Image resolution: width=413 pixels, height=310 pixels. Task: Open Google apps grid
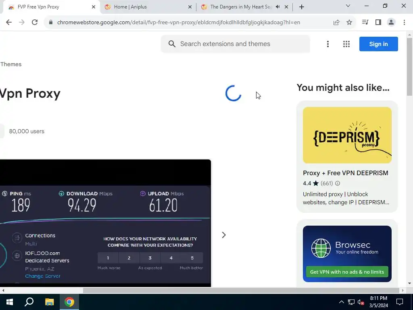coord(346,44)
